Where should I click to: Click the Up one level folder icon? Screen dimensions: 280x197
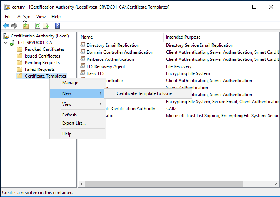pyautogui.click(x=26, y=26)
